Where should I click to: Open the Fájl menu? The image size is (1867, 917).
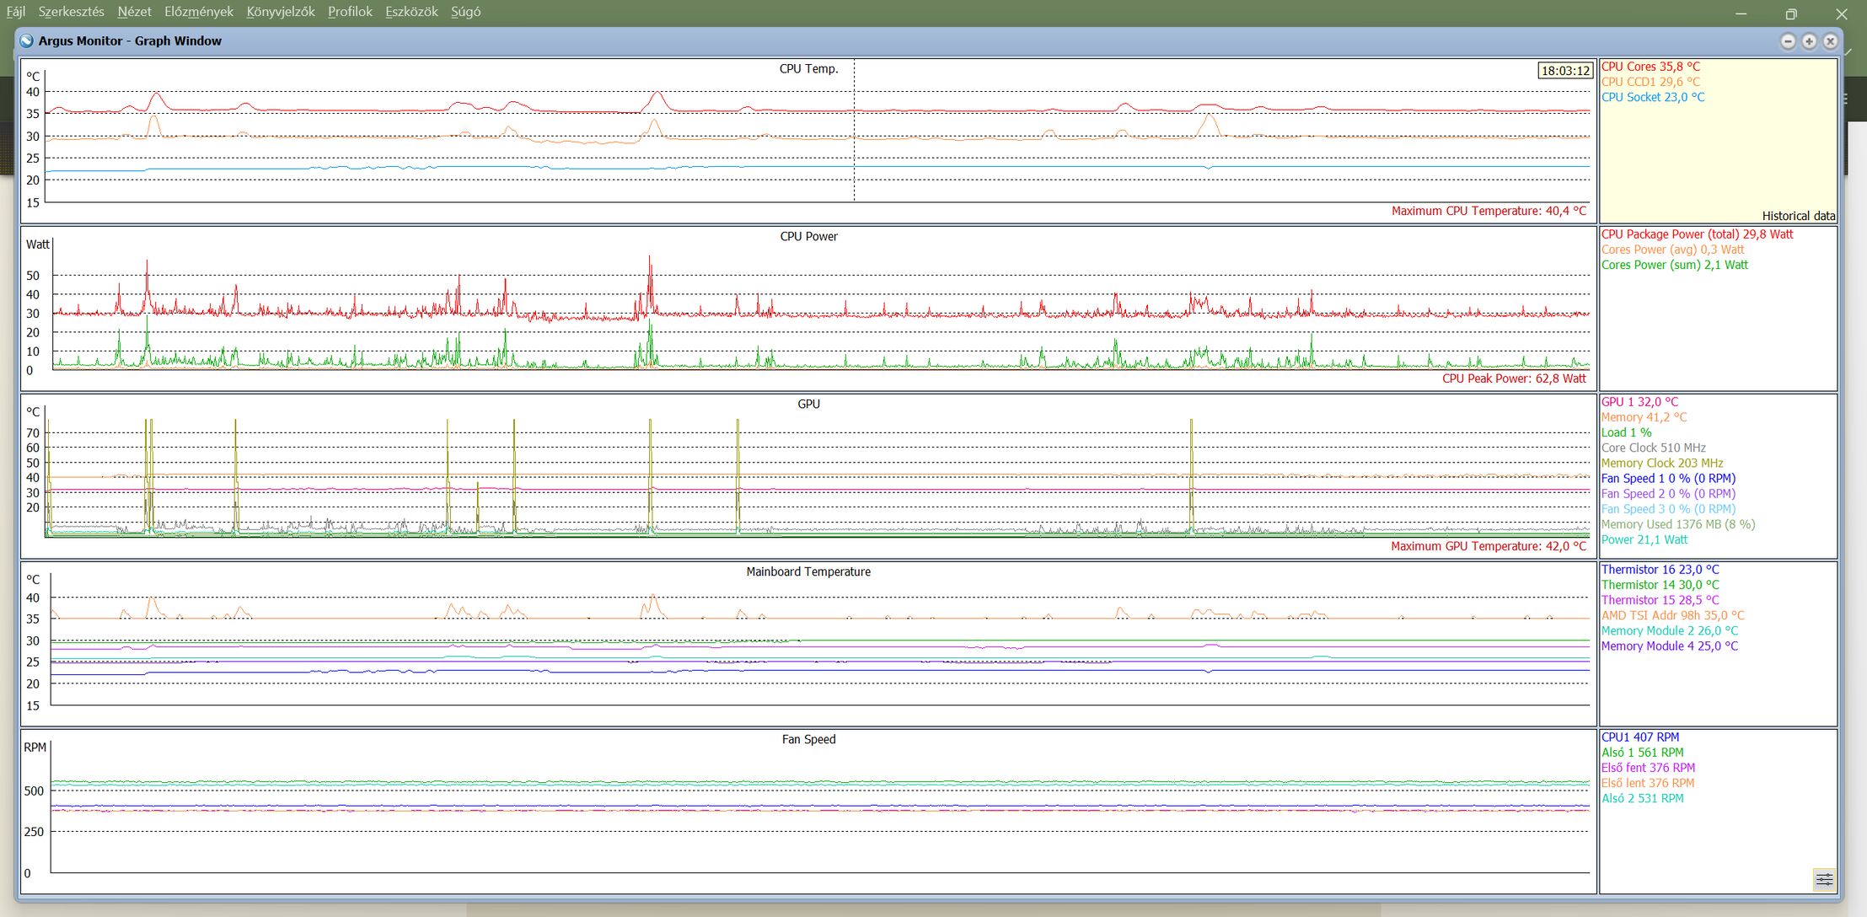pyautogui.click(x=15, y=12)
